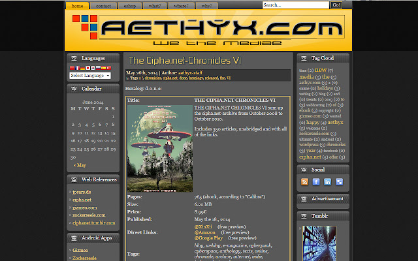Select the 'facebook' tag in Tag Cloud

coord(330,151)
